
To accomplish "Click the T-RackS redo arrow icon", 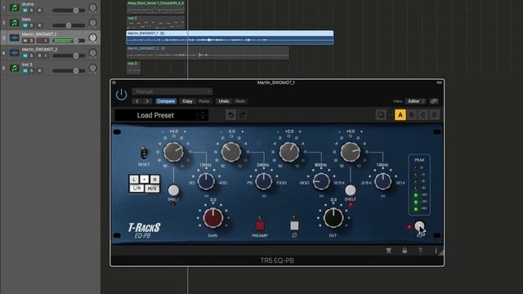I will coord(243,115).
